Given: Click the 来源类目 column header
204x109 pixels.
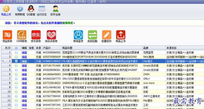Looking at the screenshot, I should click(x=185, y=48).
